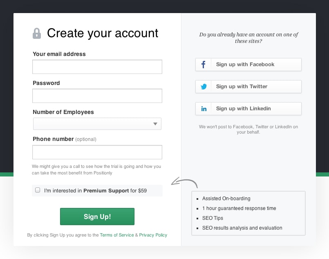Viewport: 329px width, 259px height.
Task: Click the LinkedIn 'in' logo icon
Action: click(203, 109)
